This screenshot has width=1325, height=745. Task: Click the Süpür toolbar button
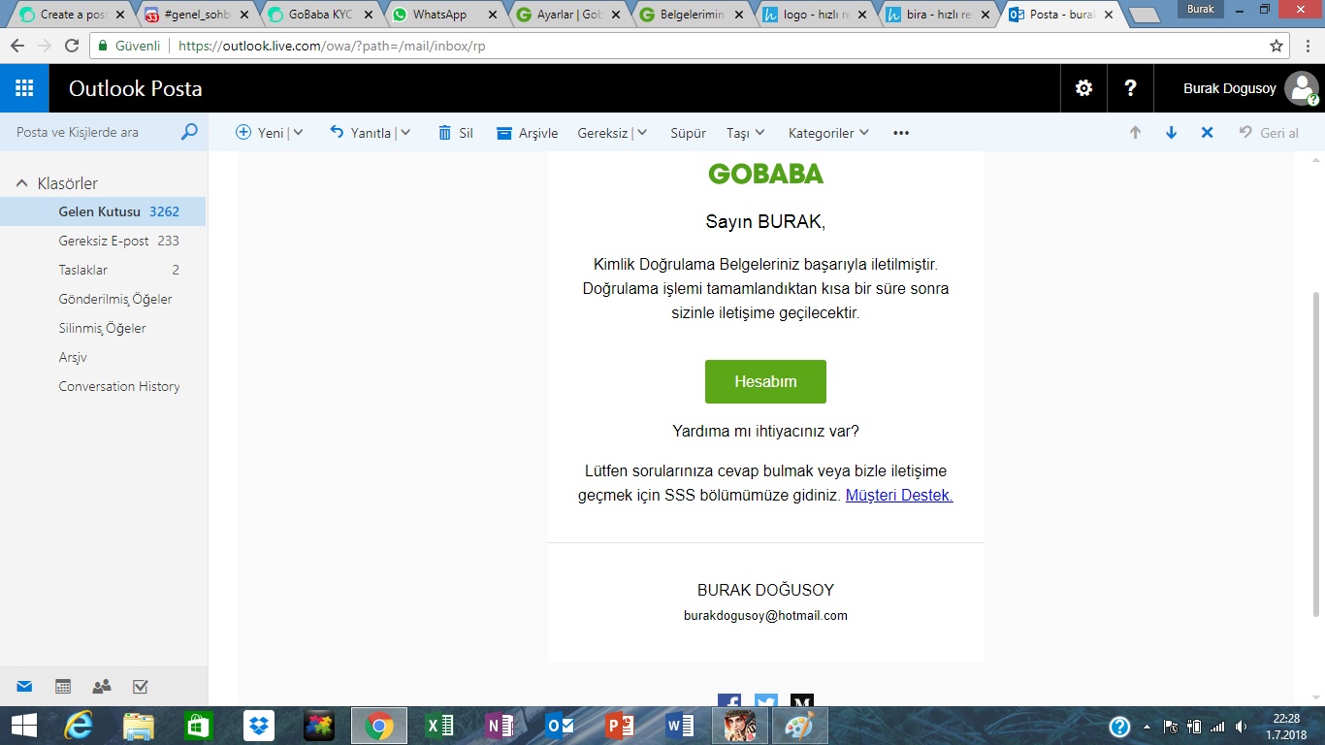[x=689, y=133]
